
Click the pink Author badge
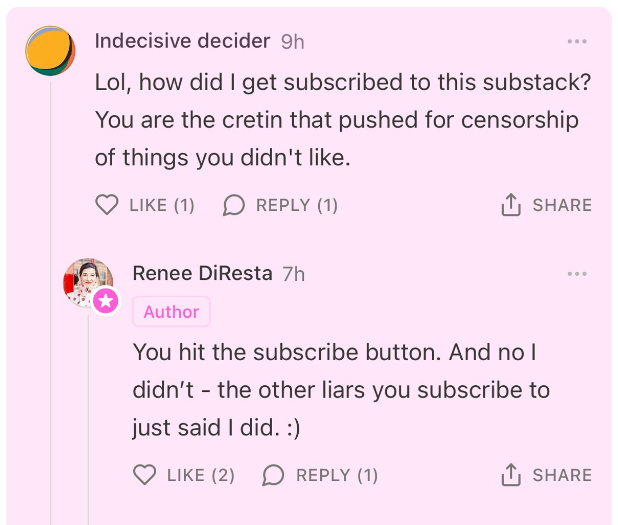(x=171, y=312)
